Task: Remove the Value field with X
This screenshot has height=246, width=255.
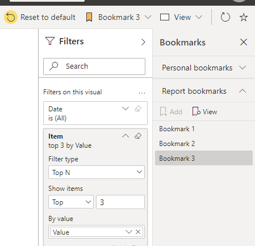Action: [138, 232]
